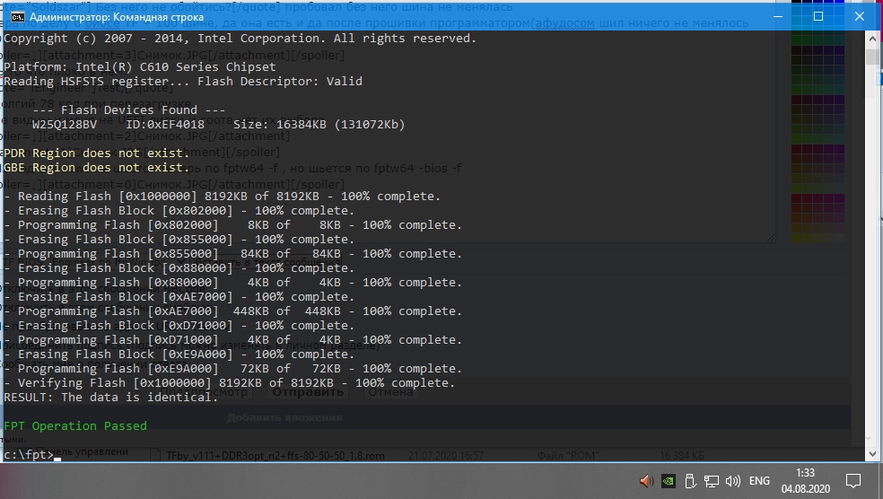Click 'Erasing Flash Block [0x802000]' line
This screenshot has height=499, width=883.
click(179, 211)
